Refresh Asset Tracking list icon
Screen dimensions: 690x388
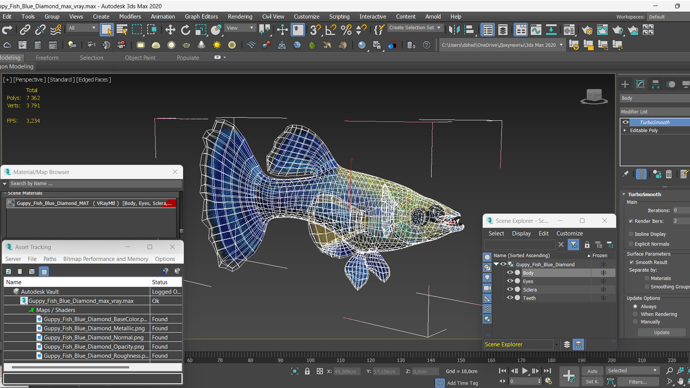(8, 272)
